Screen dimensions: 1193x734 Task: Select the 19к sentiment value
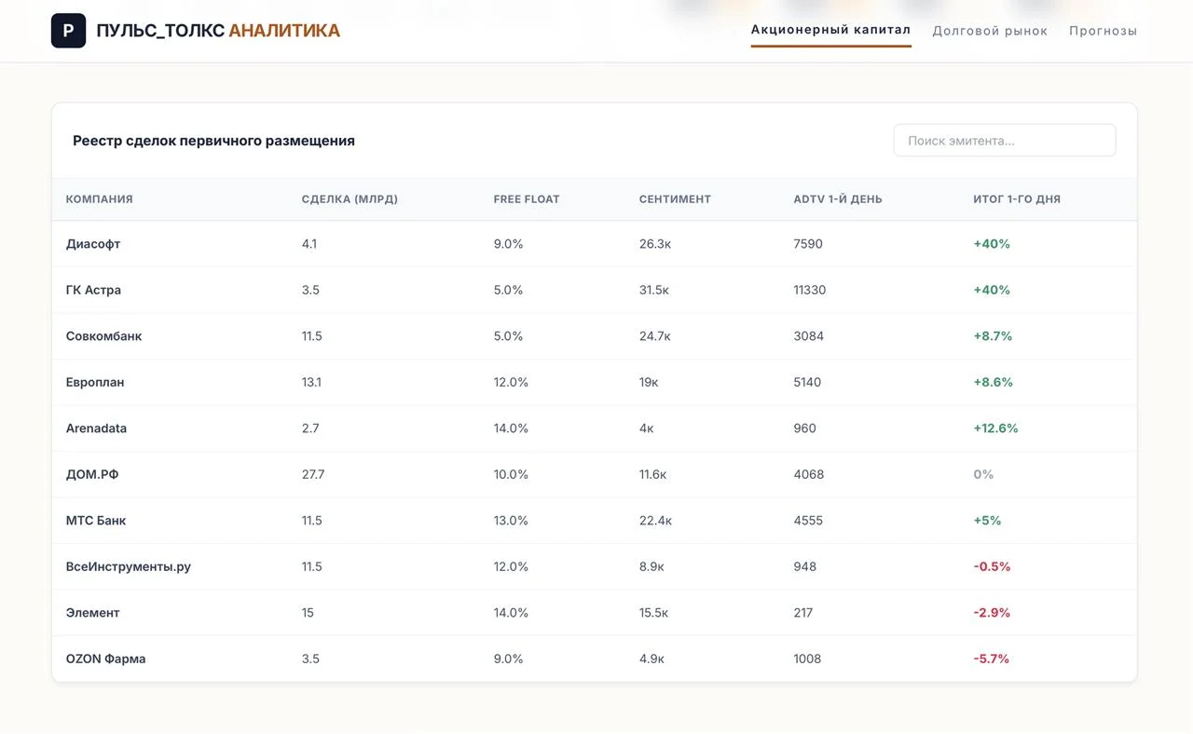(649, 382)
